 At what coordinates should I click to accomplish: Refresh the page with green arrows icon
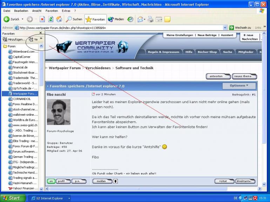tap(50, 19)
